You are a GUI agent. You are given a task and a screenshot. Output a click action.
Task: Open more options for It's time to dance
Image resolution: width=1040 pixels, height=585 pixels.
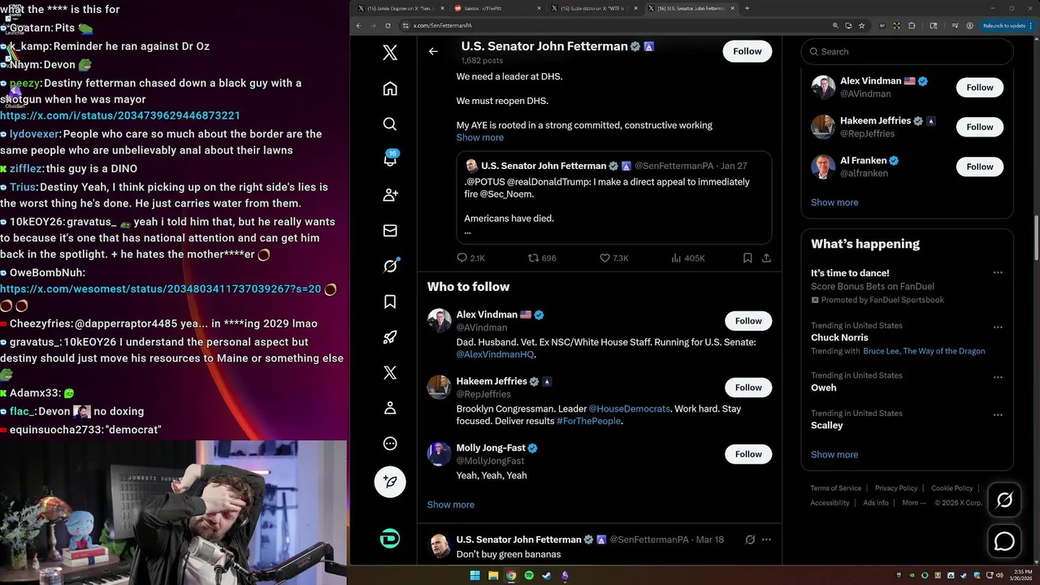click(x=998, y=273)
